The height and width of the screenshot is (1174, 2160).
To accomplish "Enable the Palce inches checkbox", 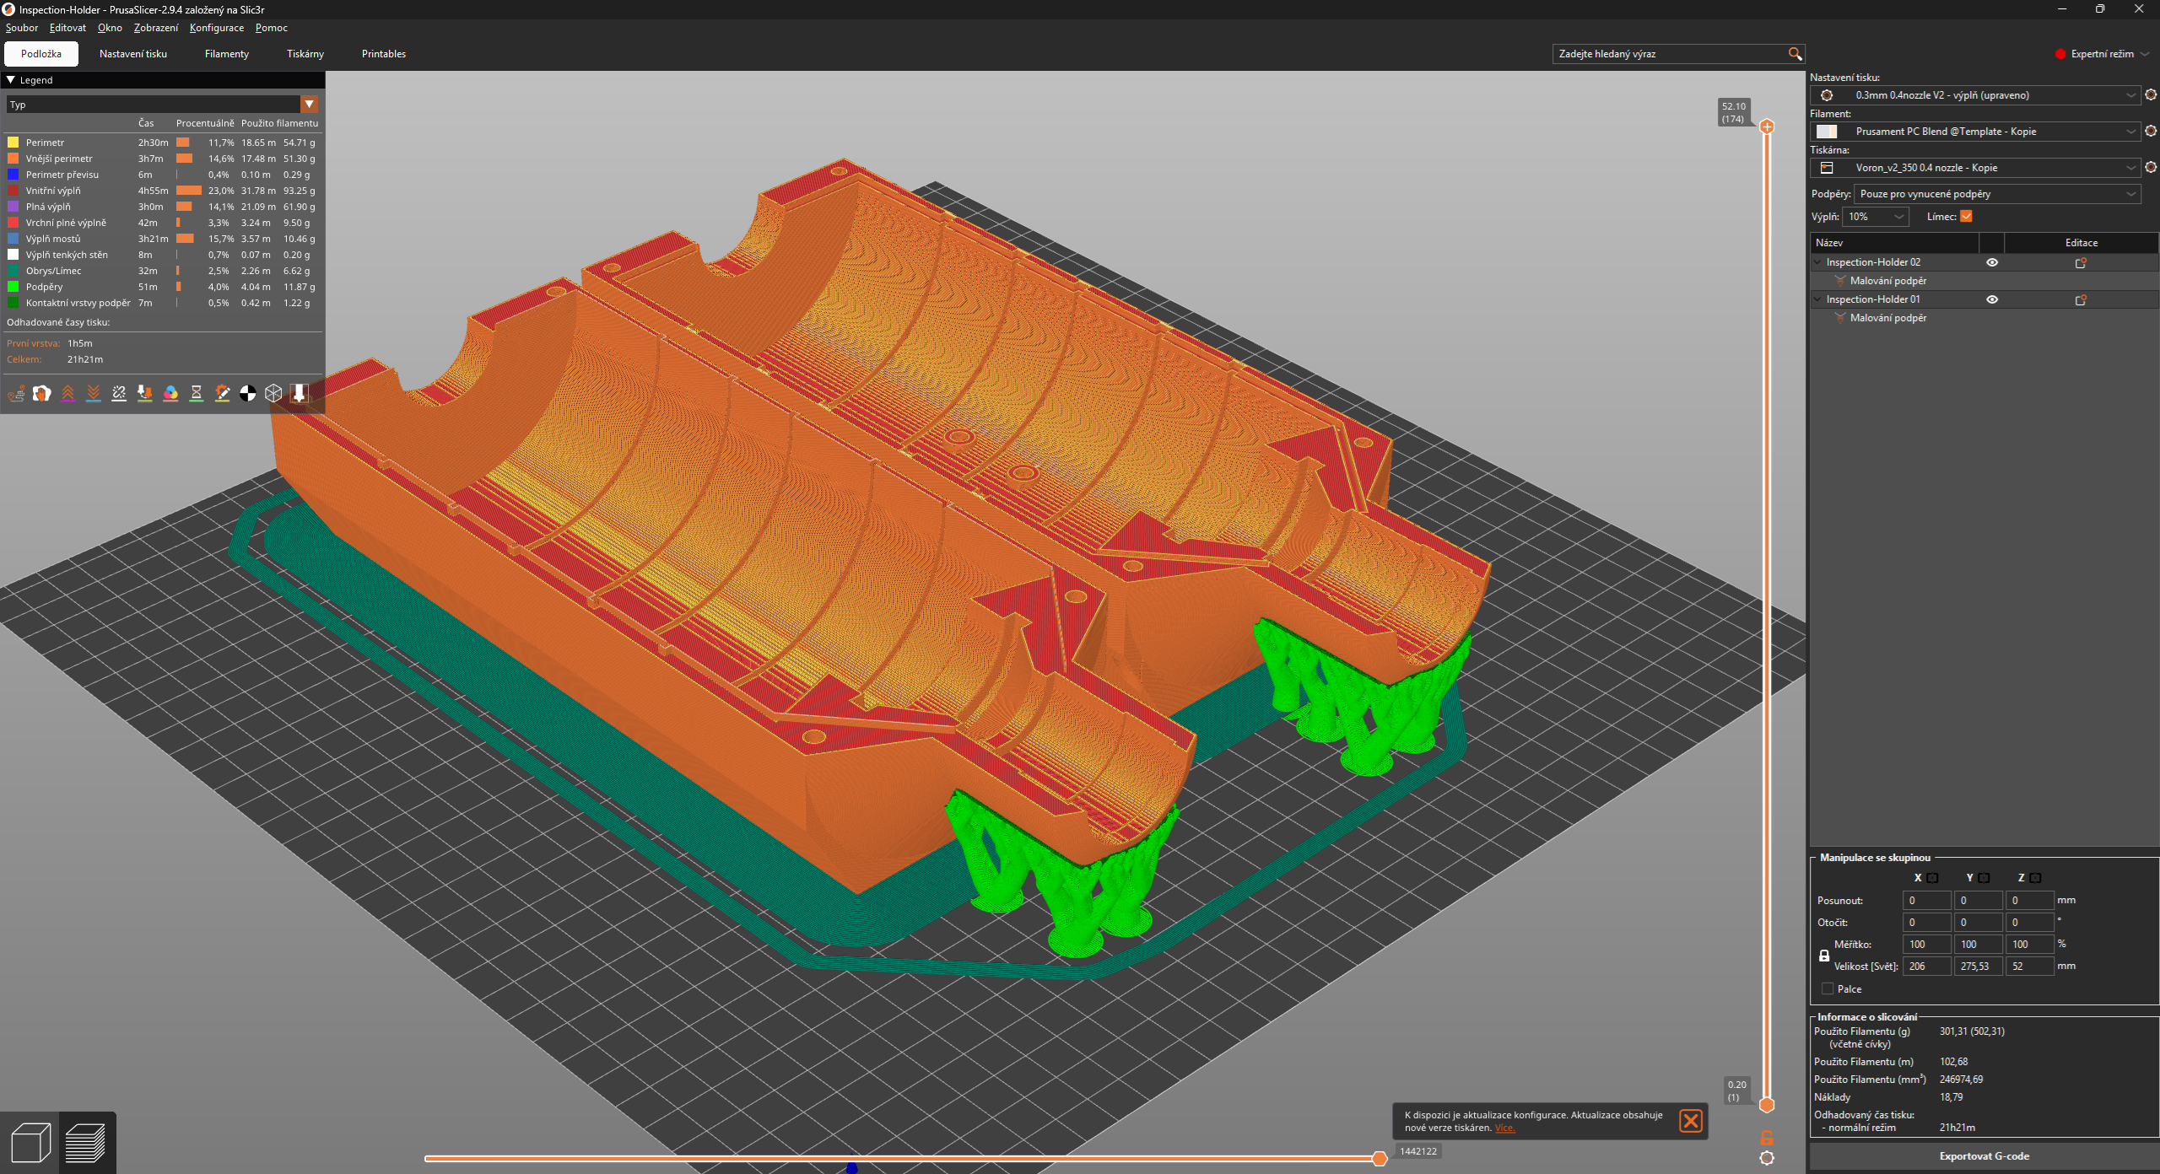I will 1828,988.
